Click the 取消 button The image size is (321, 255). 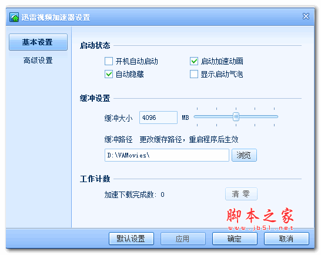coord(286,239)
